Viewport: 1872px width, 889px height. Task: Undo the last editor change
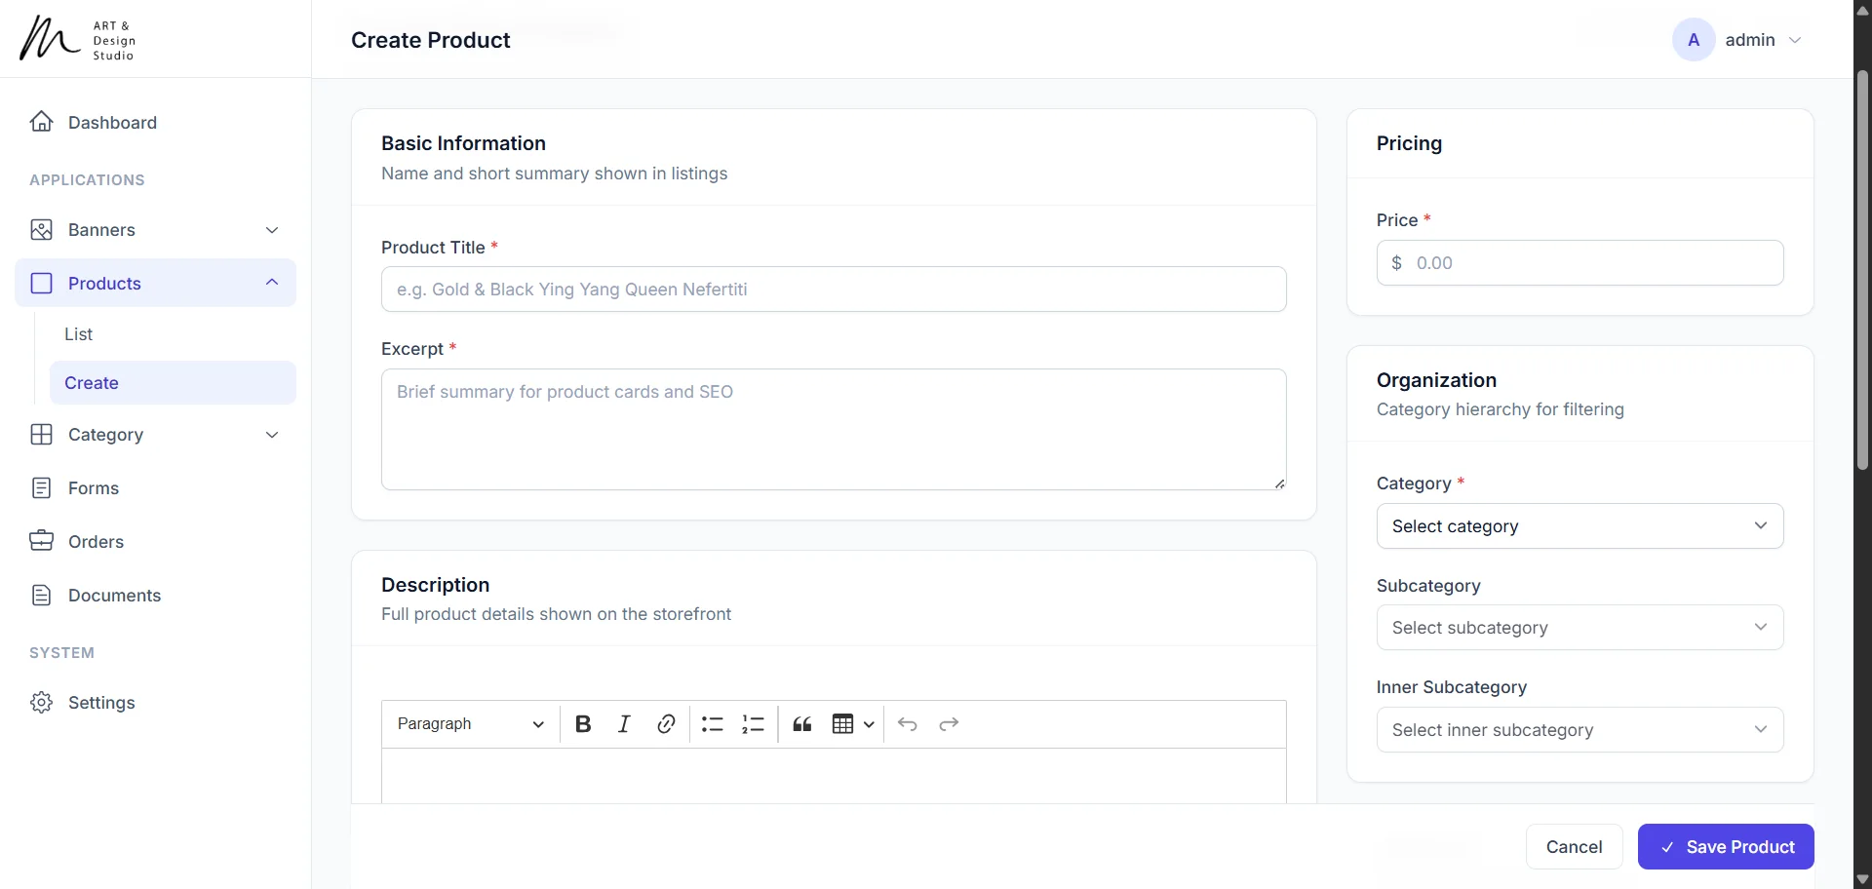tap(908, 724)
